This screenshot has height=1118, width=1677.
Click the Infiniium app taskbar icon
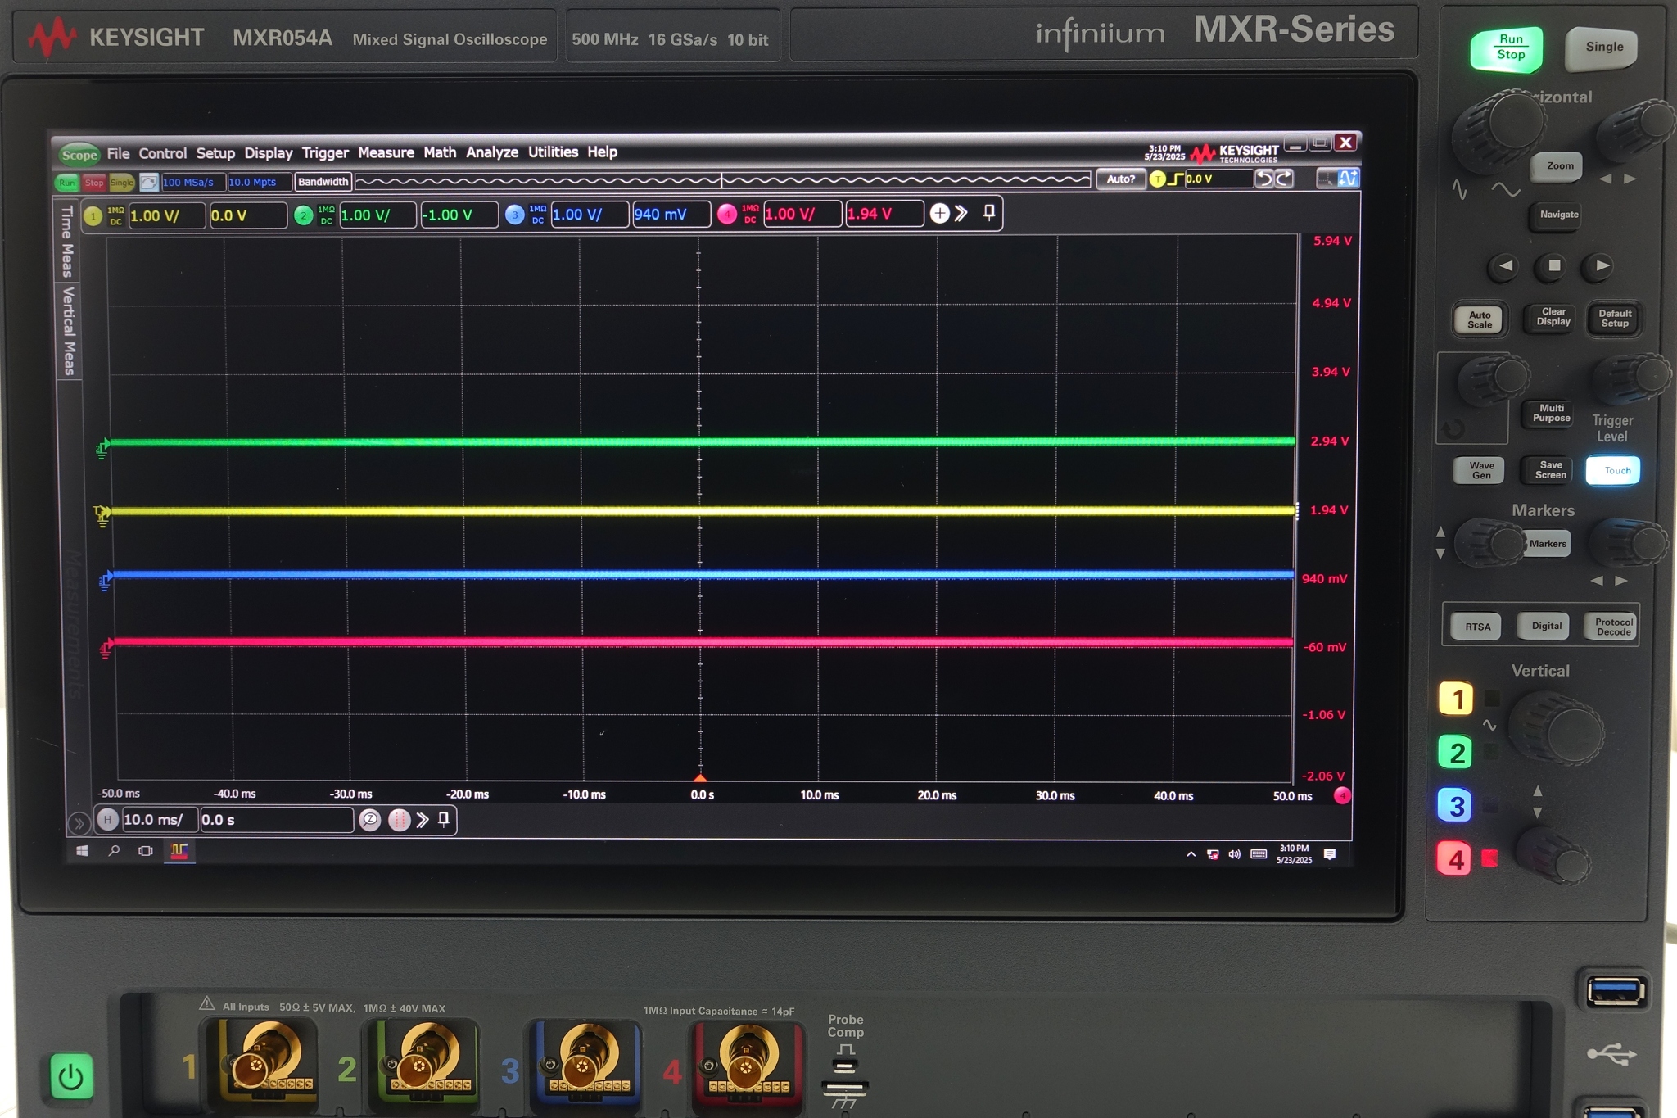(179, 852)
